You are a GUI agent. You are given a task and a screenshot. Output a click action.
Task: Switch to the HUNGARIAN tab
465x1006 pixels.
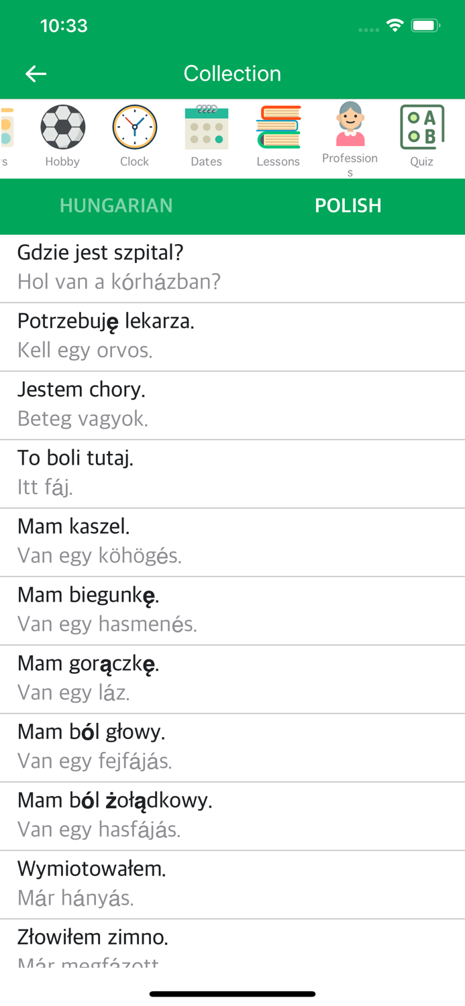click(116, 206)
